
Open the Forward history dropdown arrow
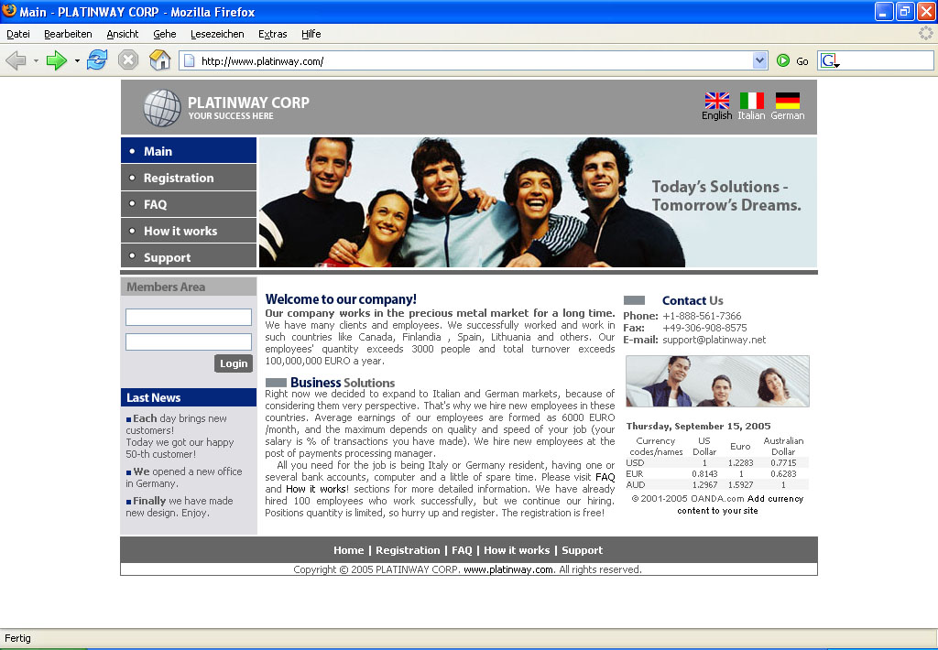coord(77,60)
